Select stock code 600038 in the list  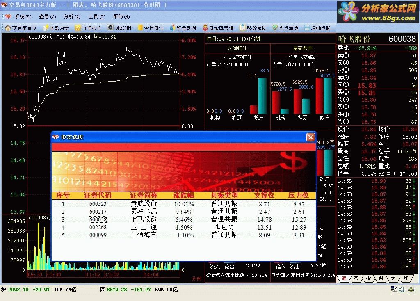(x=98, y=219)
